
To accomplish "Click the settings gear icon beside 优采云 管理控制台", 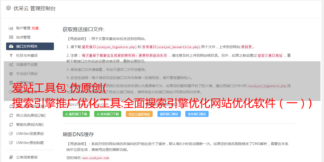I will [x=8, y=8].
